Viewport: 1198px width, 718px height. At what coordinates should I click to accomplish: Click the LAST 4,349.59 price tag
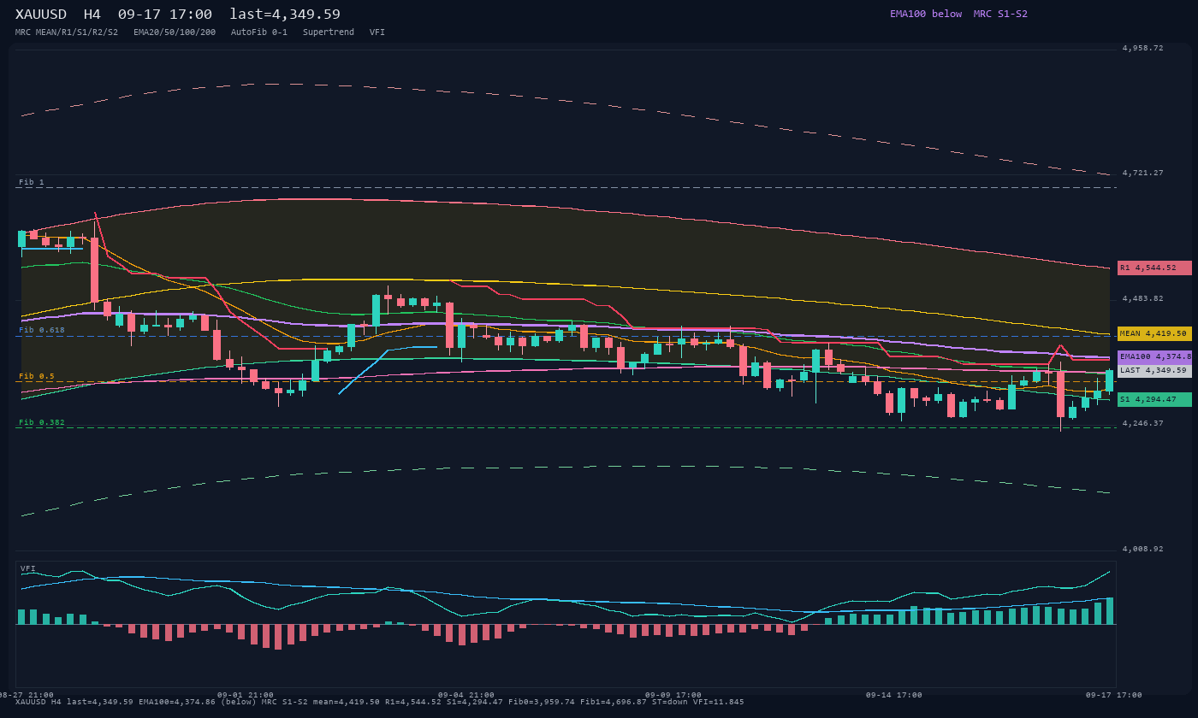(1154, 370)
